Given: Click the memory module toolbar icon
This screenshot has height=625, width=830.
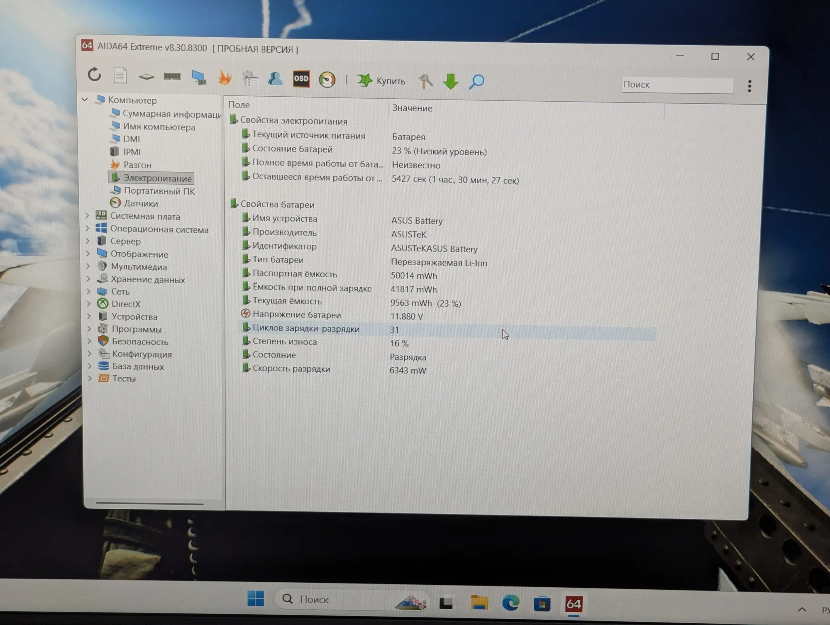Looking at the screenshot, I should pyautogui.click(x=172, y=76).
